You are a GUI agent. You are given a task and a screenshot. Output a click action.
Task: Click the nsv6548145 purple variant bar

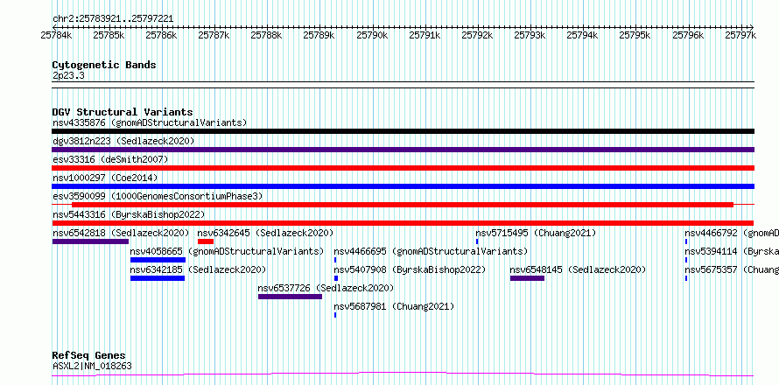[527, 278]
